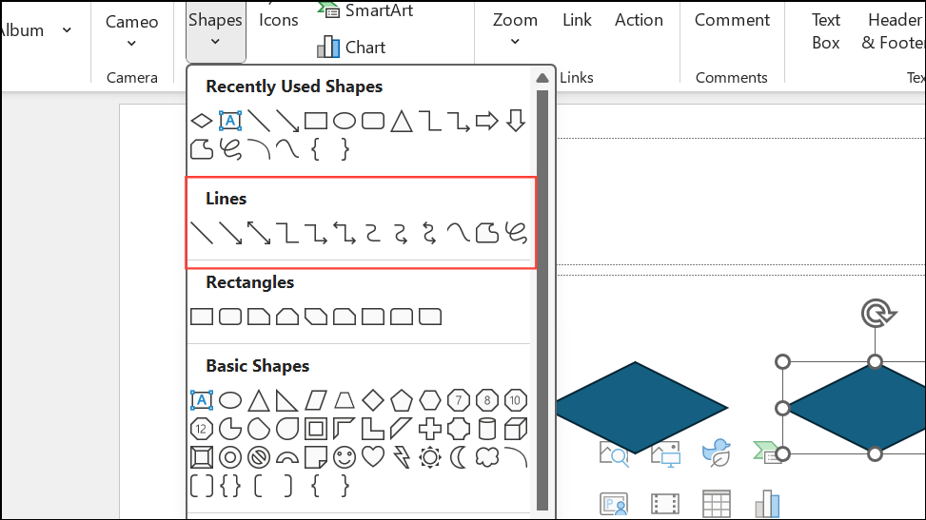Select the Arc shape in Recently Used Shapes
Screen dimensions: 926x520
[x=259, y=149]
